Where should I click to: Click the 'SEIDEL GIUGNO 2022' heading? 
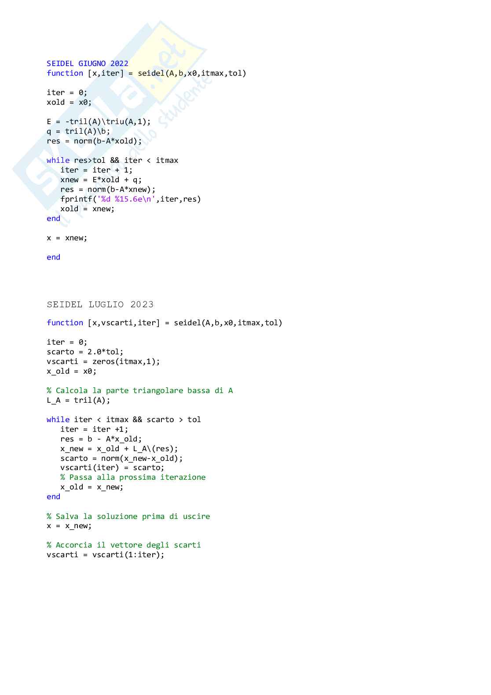point(88,63)
